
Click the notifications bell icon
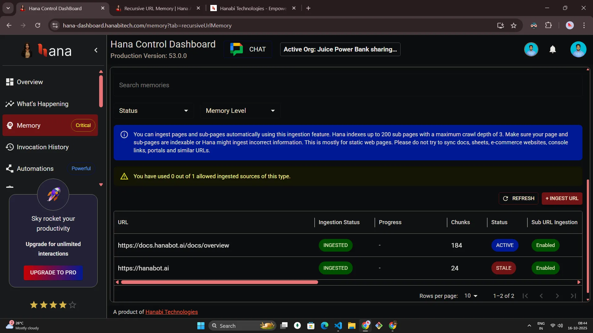[x=553, y=49]
